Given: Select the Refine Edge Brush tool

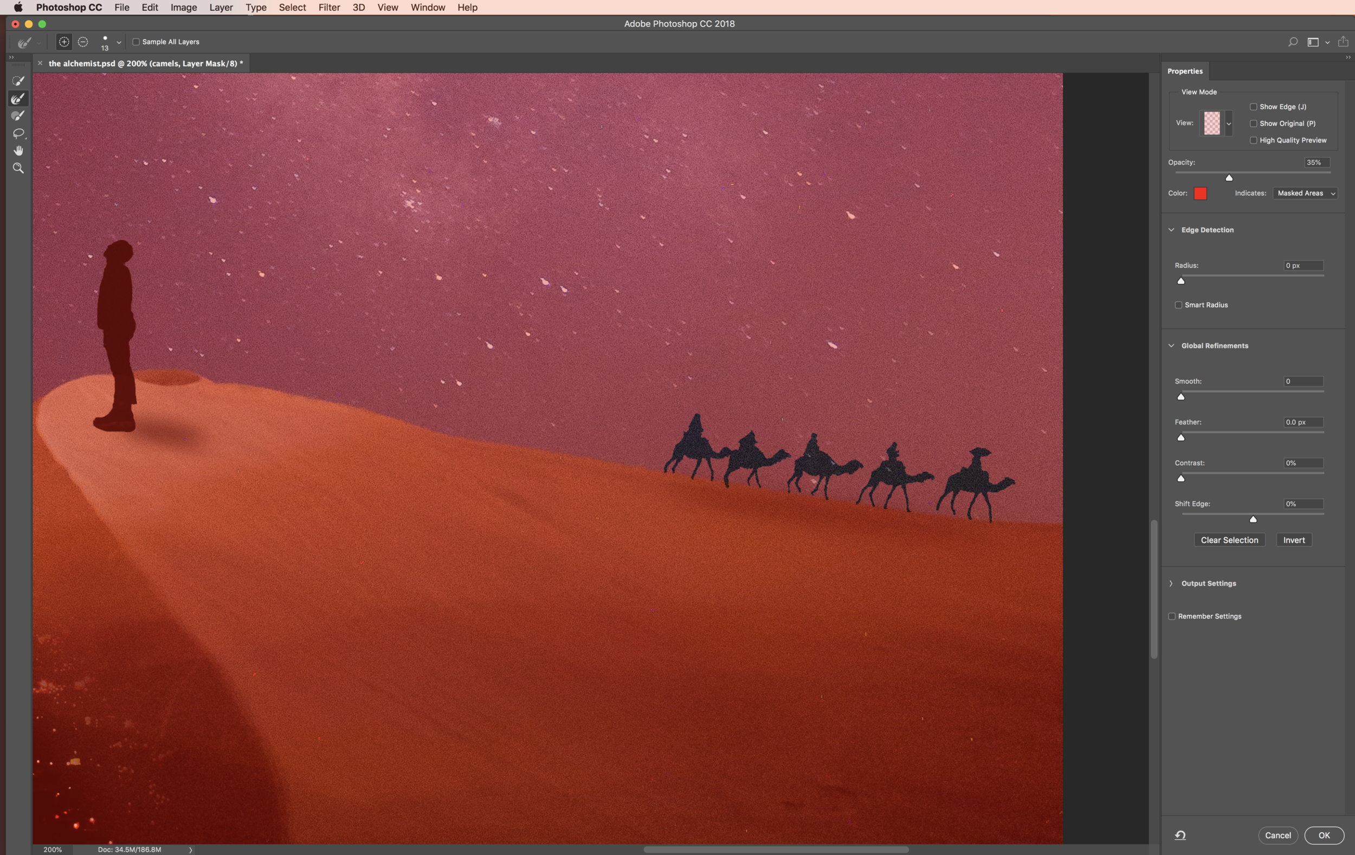Looking at the screenshot, I should pyautogui.click(x=18, y=99).
